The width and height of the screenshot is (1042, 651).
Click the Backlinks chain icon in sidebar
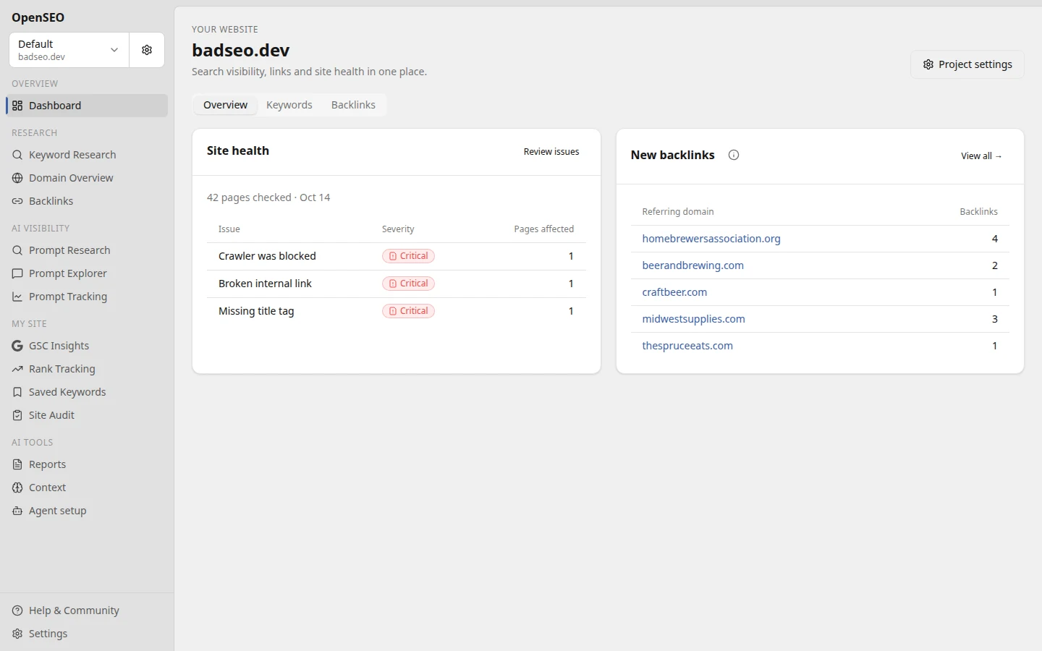[x=17, y=201]
